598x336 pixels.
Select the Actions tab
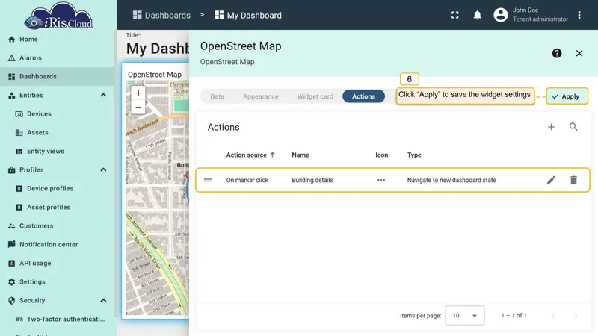[363, 96]
